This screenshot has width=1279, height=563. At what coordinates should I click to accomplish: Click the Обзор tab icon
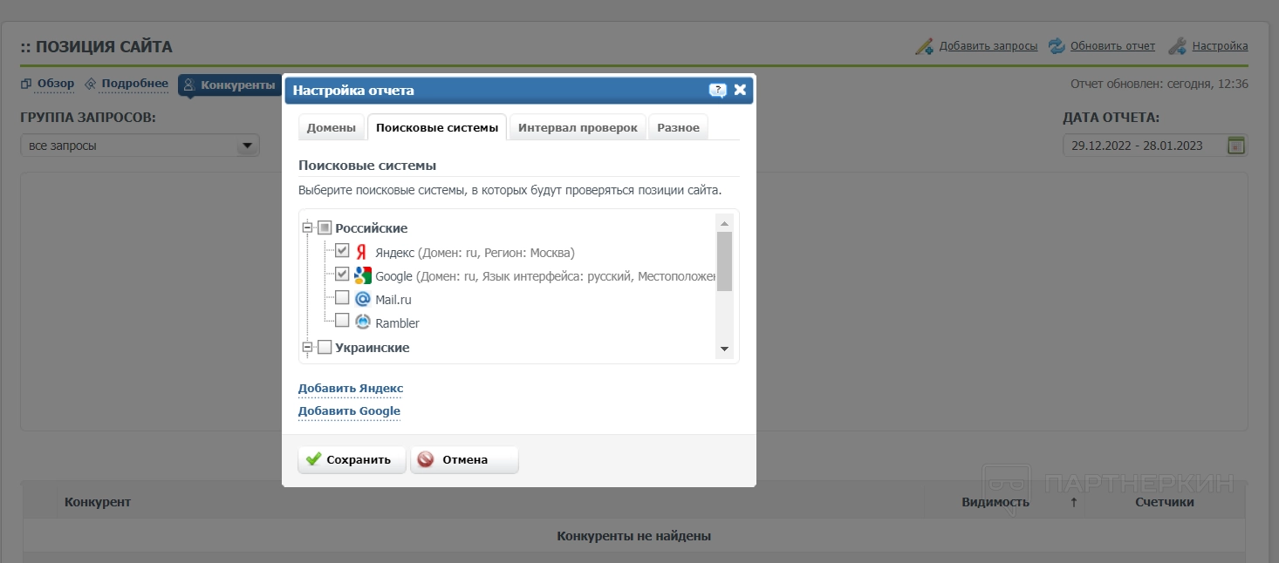click(26, 85)
